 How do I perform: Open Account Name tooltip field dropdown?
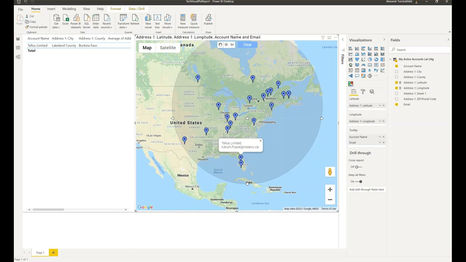380,137
